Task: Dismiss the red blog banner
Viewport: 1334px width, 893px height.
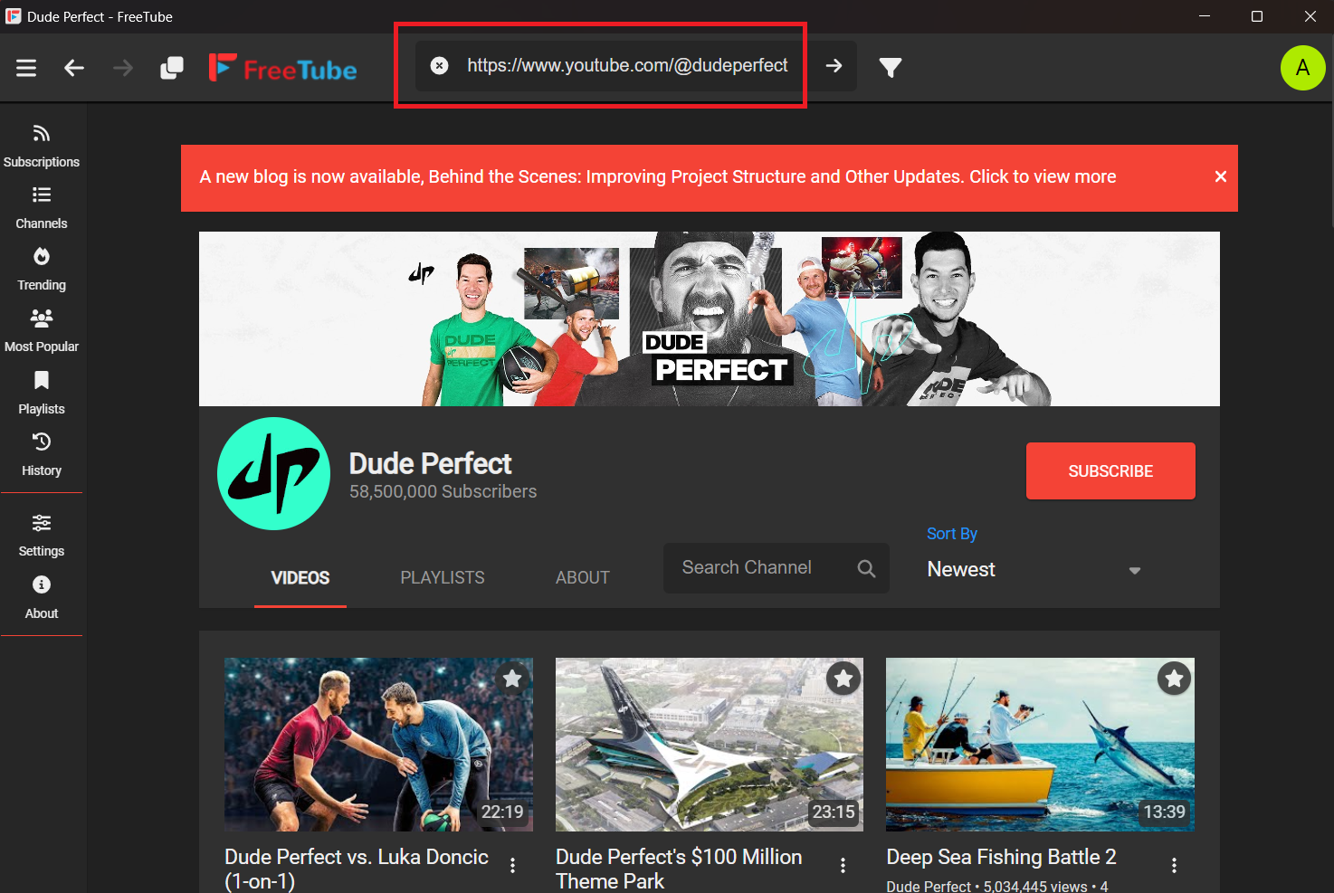Action: click(x=1220, y=176)
